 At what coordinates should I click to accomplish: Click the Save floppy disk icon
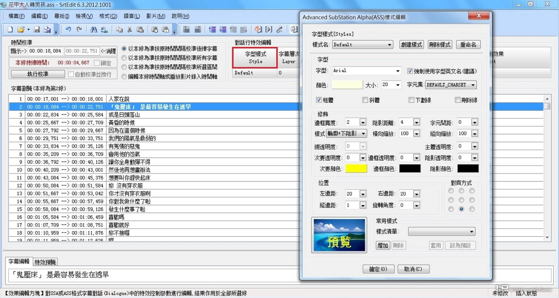(37, 30)
